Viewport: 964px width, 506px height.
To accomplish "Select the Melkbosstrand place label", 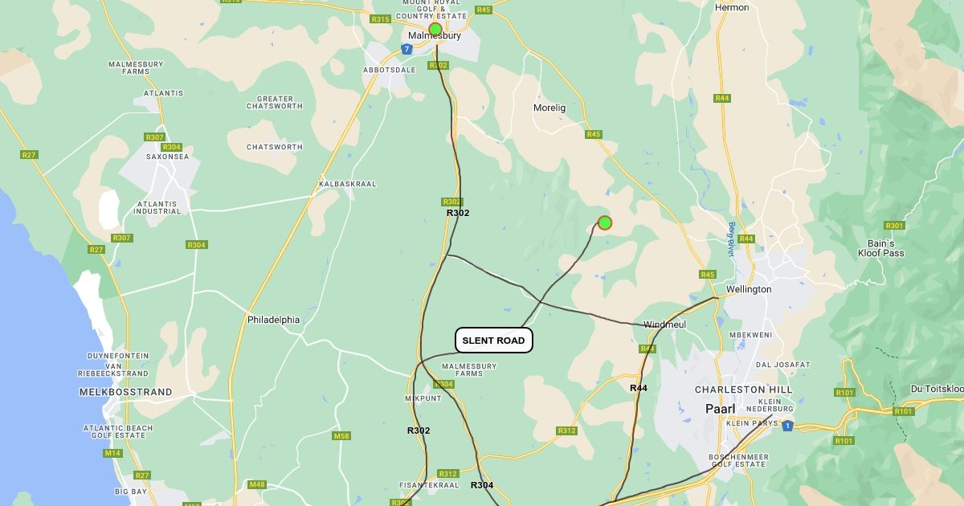I will click(126, 392).
